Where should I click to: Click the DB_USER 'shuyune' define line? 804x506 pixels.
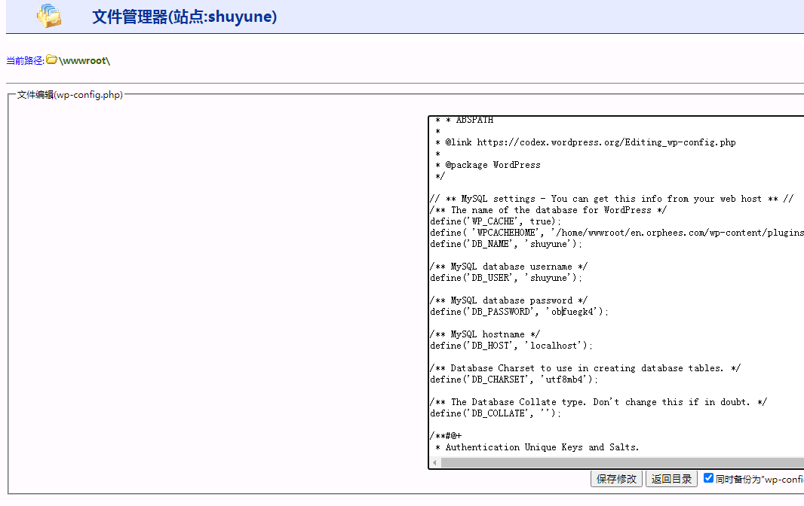pos(506,278)
